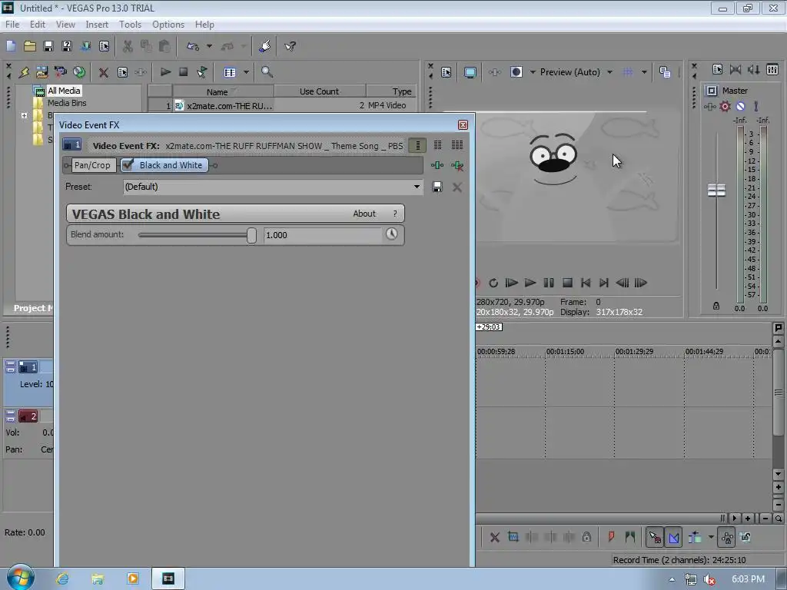787x590 pixels.
Task: Expand the collapsed media bin folder
Action: pyautogui.click(x=24, y=115)
